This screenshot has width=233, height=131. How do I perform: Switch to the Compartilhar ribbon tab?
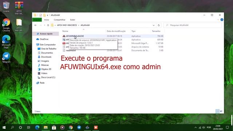[x=60, y=20]
